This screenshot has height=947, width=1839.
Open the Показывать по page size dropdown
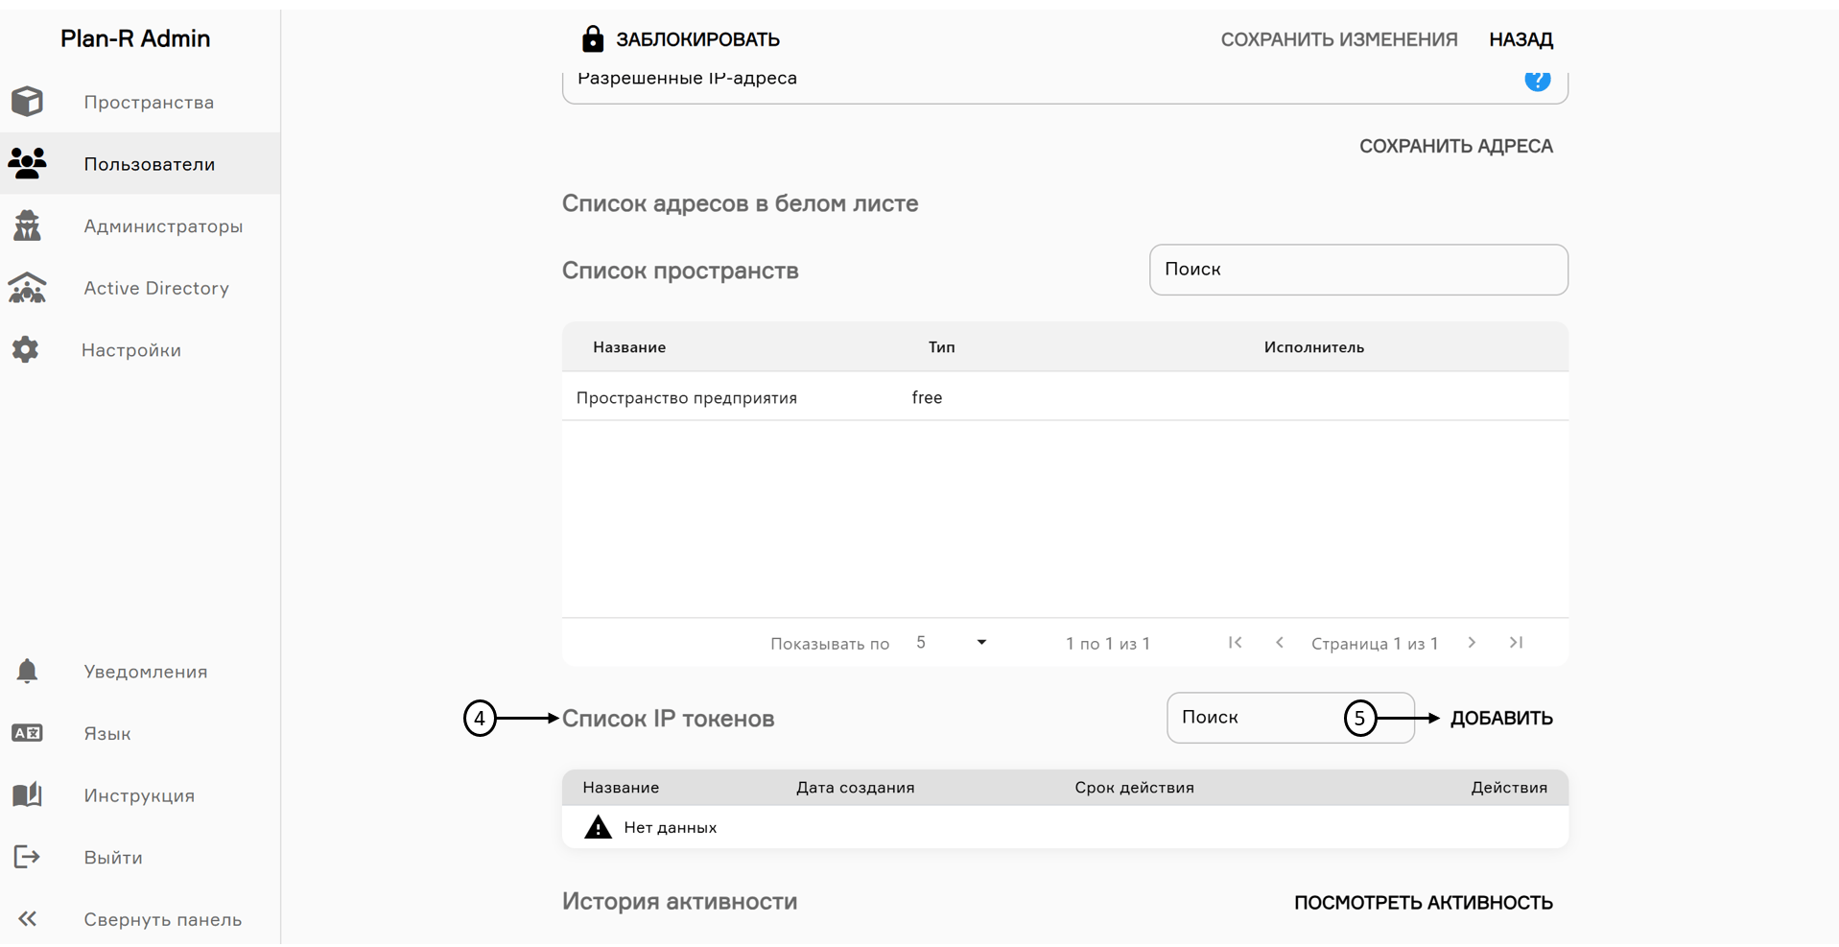click(x=980, y=642)
